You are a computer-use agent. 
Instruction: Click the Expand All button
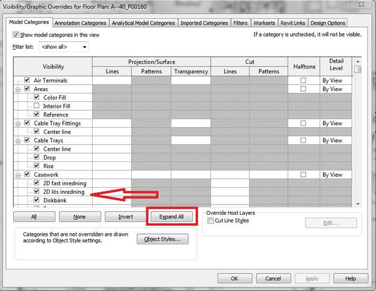171,217
